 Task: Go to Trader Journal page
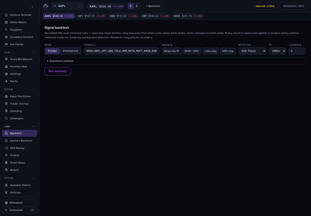(19, 103)
